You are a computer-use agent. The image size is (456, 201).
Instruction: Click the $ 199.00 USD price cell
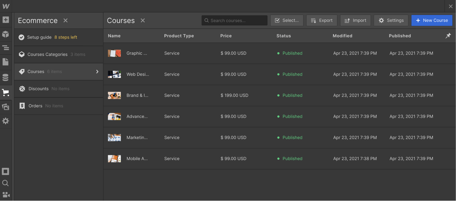(x=234, y=95)
